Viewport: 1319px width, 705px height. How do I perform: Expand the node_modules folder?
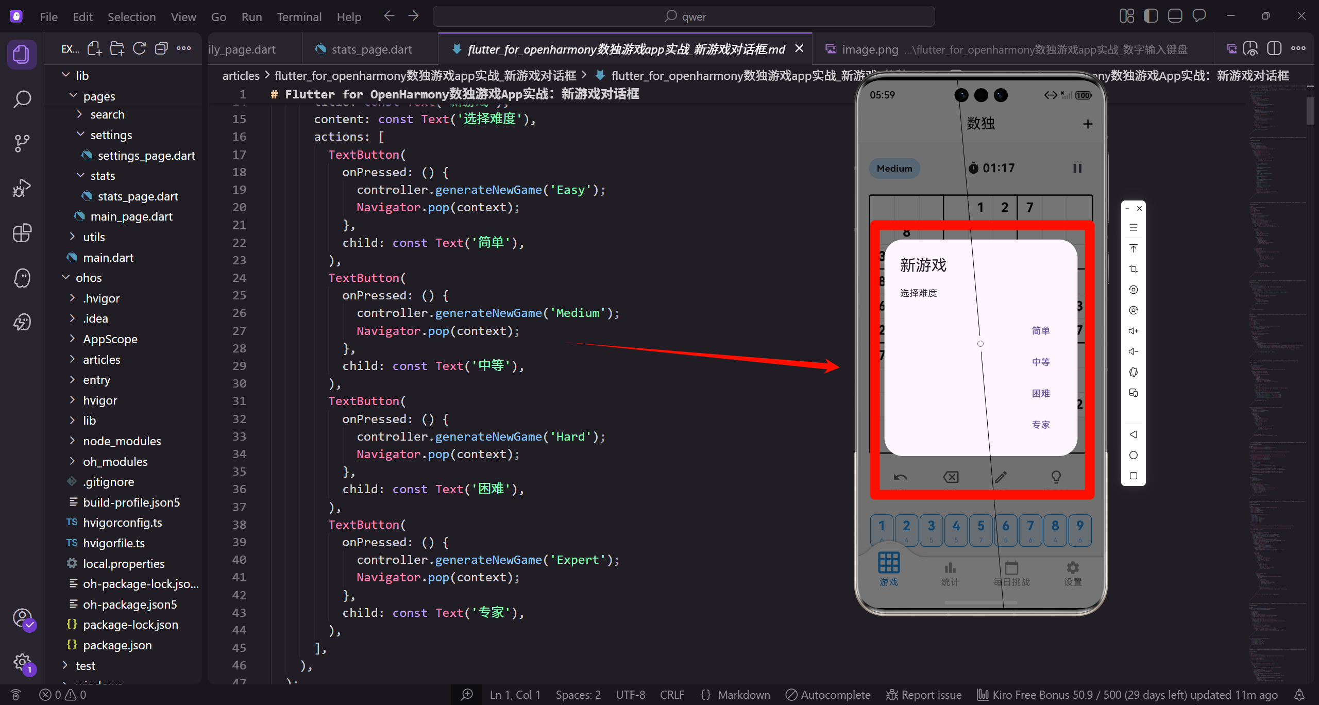click(x=122, y=441)
